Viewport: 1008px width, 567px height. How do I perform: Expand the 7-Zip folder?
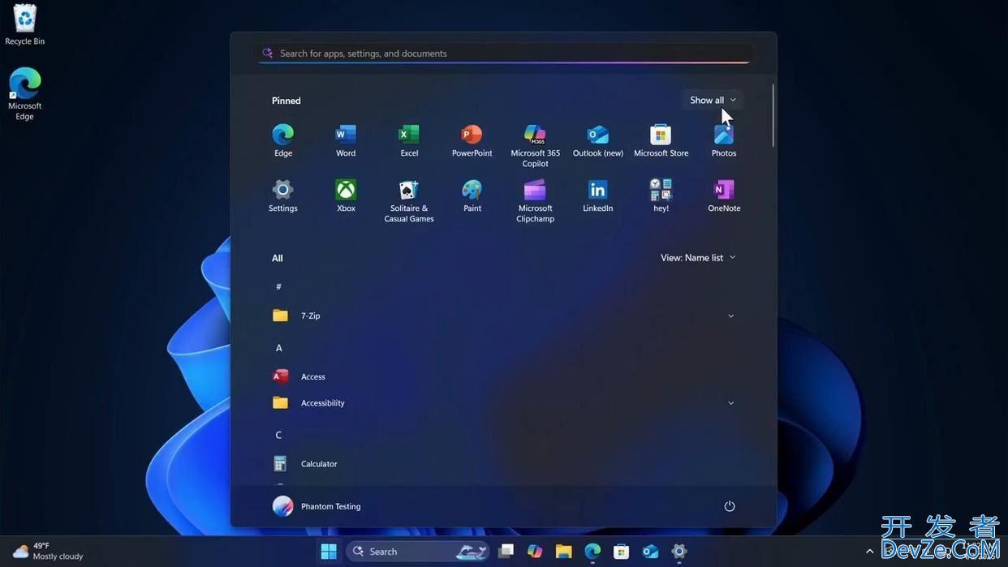click(x=730, y=316)
